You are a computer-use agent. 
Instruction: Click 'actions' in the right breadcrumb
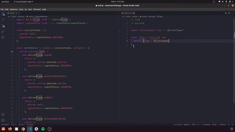pyautogui.click(x=135, y=16)
